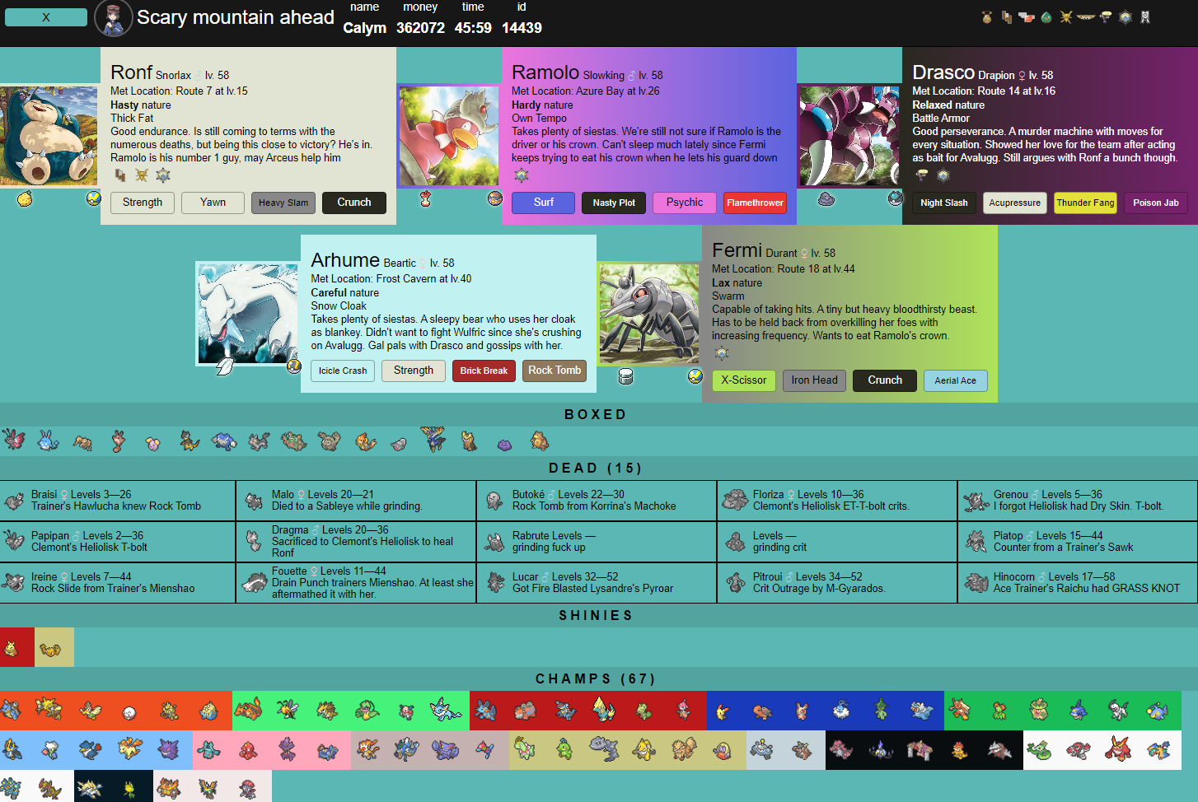This screenshot has width=1198, height=802.
Task: Click the Cliff badge icon in header
Action: point(1007,17)
